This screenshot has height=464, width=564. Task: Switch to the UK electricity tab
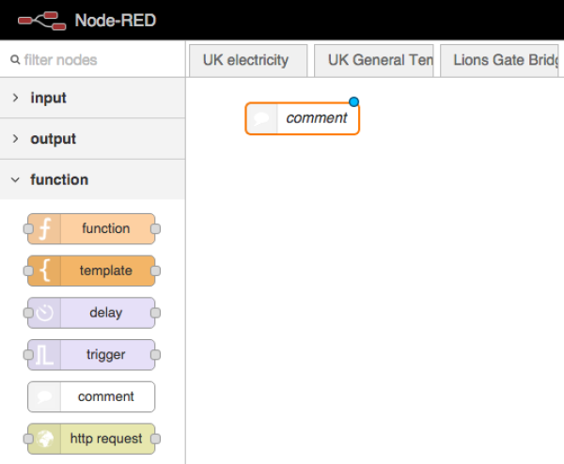[245, 60]
